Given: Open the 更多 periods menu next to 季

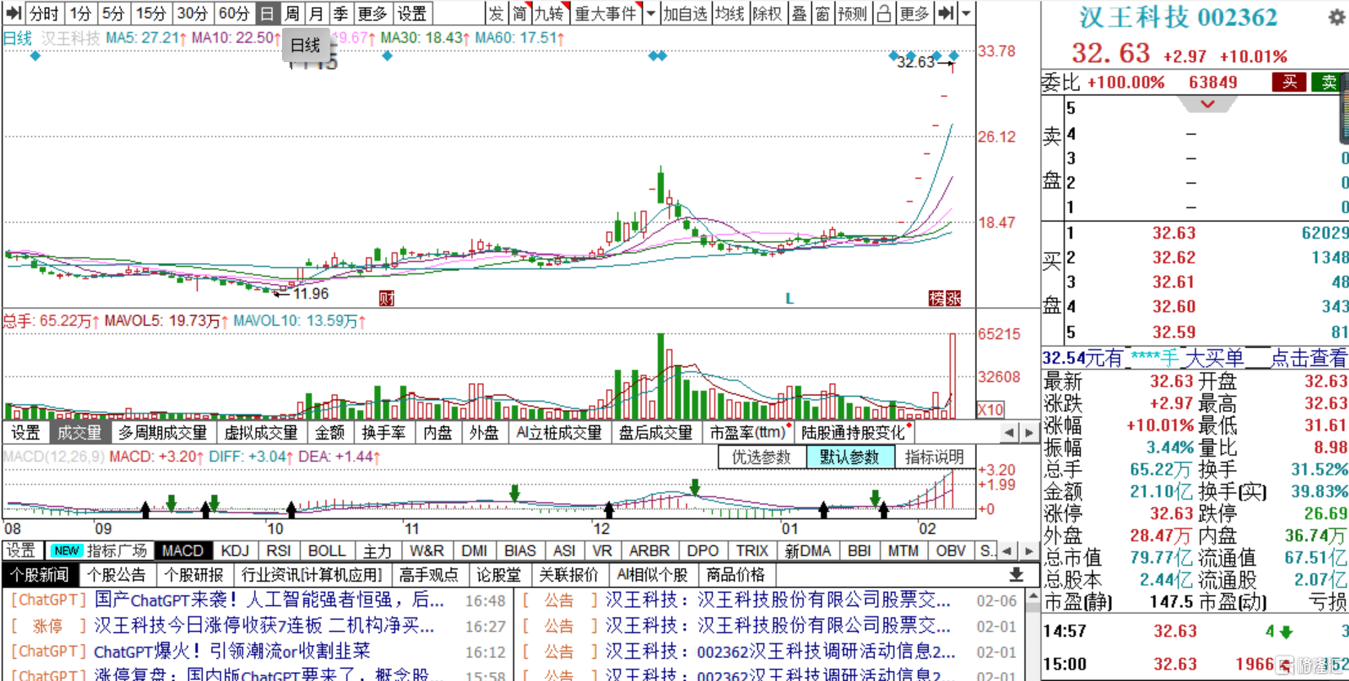Looking at the screenshot, I should pyautogui.click(x=372, y=13).
